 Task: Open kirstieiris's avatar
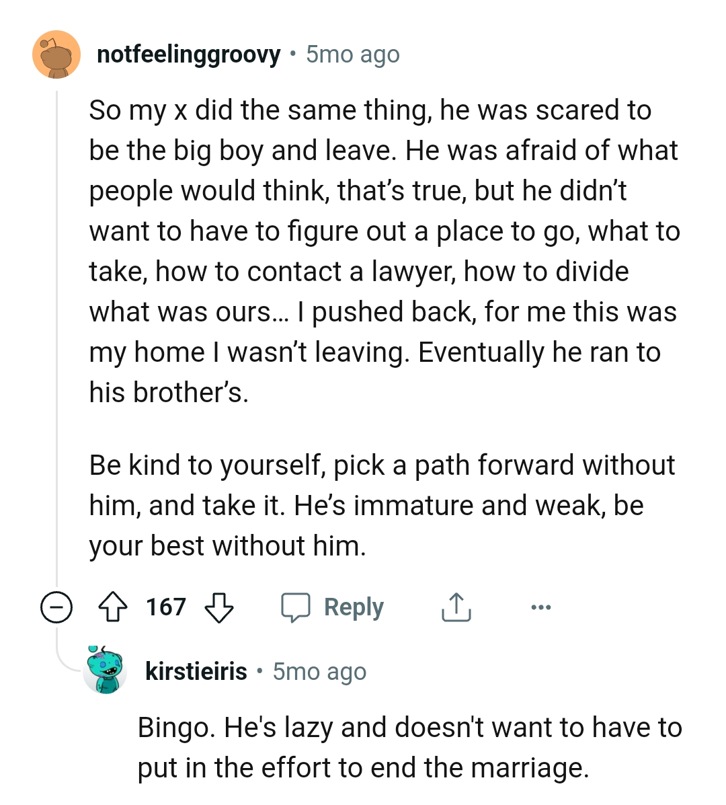[105, 669]
